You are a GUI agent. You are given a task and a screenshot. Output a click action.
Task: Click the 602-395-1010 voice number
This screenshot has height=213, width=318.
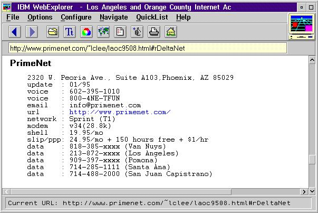pyautogui.click(x=94, y=91)
